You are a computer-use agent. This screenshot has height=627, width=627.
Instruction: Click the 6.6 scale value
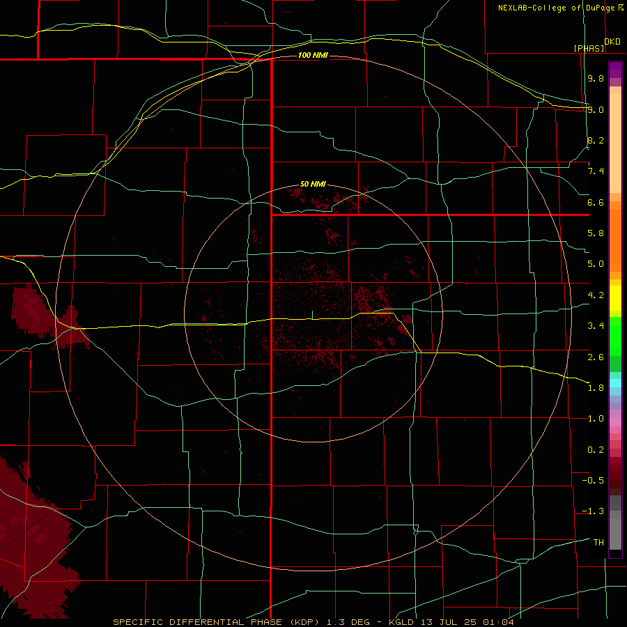point(596,202)
